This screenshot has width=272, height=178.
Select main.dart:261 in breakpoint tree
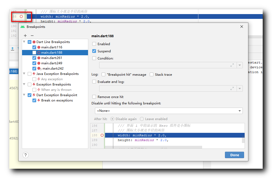[52, 58]
